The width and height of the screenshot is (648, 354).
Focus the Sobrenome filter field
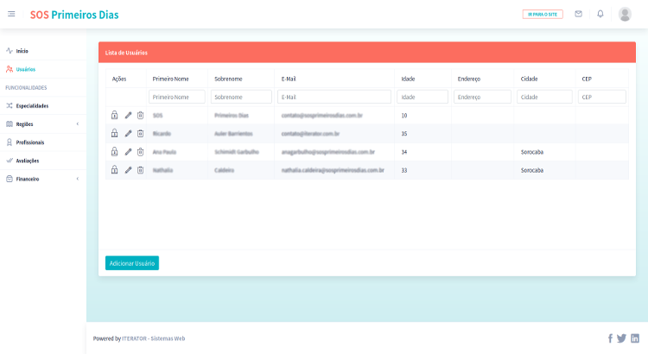coord(241,97)
